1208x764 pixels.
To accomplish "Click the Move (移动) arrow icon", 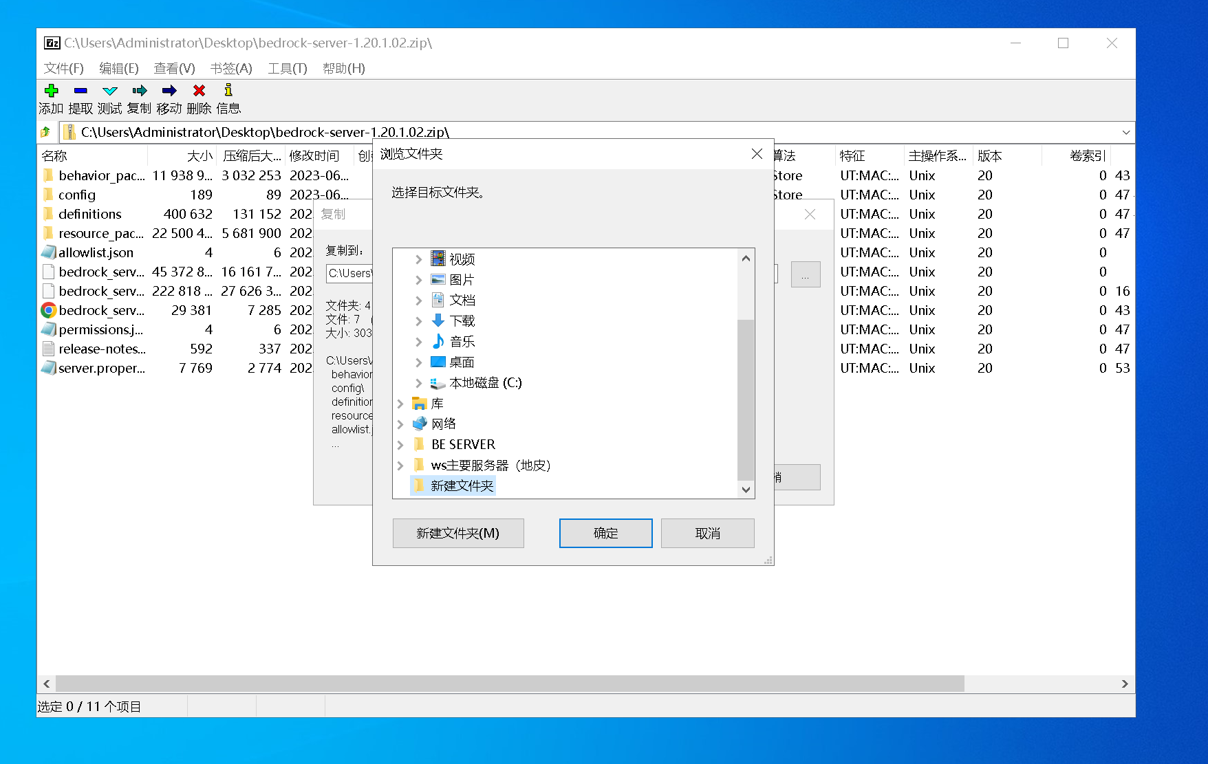I will pos(169,91).
